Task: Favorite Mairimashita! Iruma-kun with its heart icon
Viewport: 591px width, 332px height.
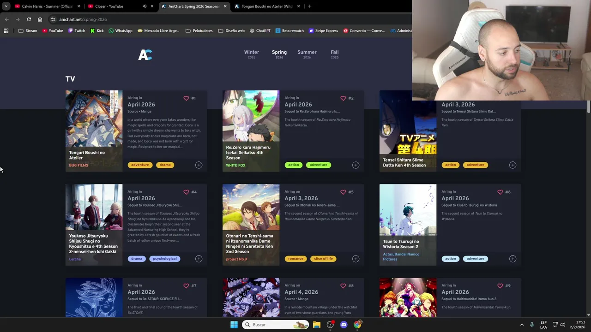Action: [x=500, y=286]
